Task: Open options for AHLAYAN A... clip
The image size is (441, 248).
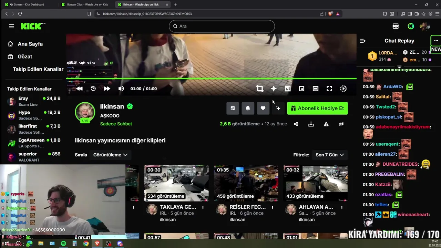Action: point(342,208)
